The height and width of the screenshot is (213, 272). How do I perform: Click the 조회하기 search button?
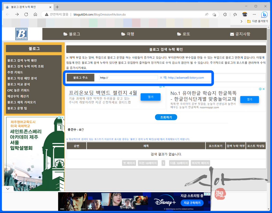[166, 117]
